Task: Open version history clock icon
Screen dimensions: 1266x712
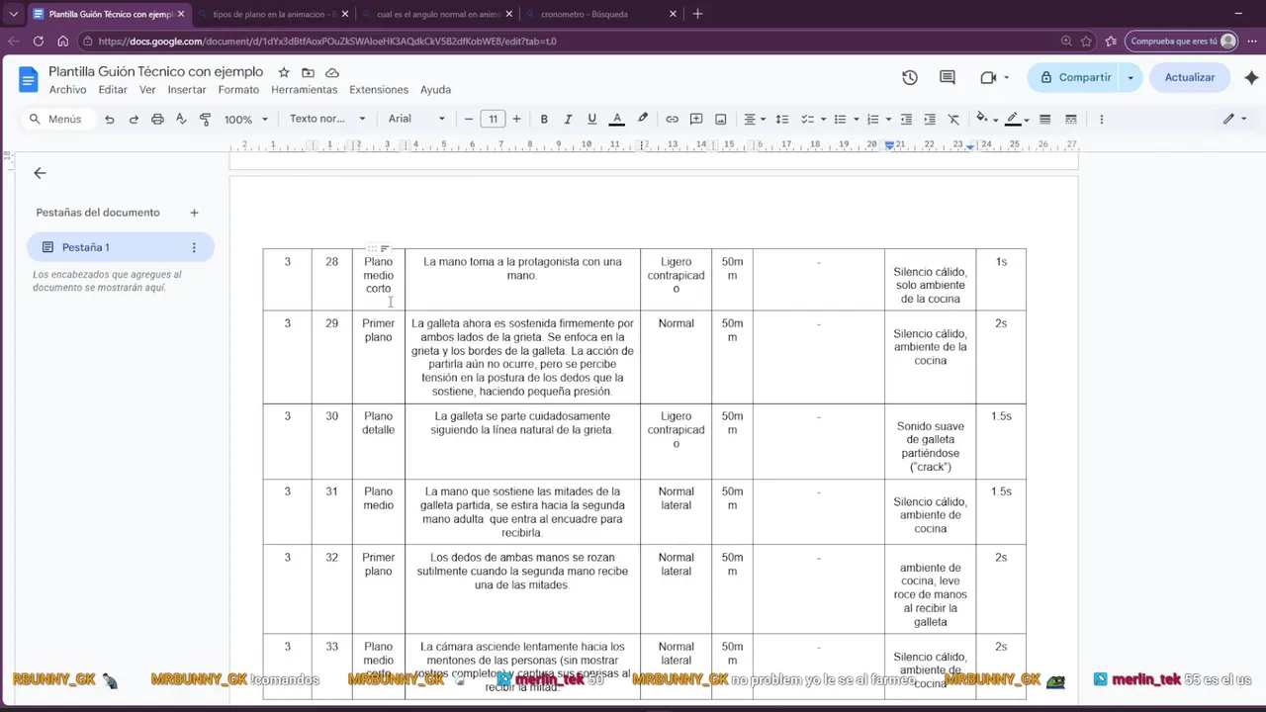Action: point(910,77)
